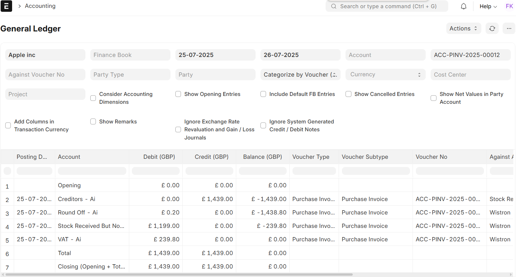
Task: Open the Currency select dropdown
Action: [x=385, y=75]
